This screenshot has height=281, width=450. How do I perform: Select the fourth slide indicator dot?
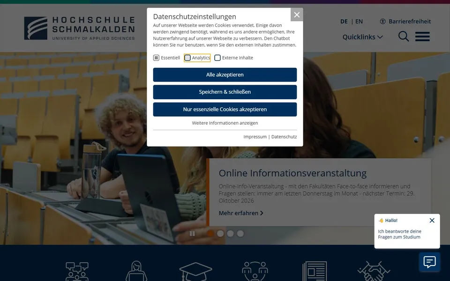240,234
